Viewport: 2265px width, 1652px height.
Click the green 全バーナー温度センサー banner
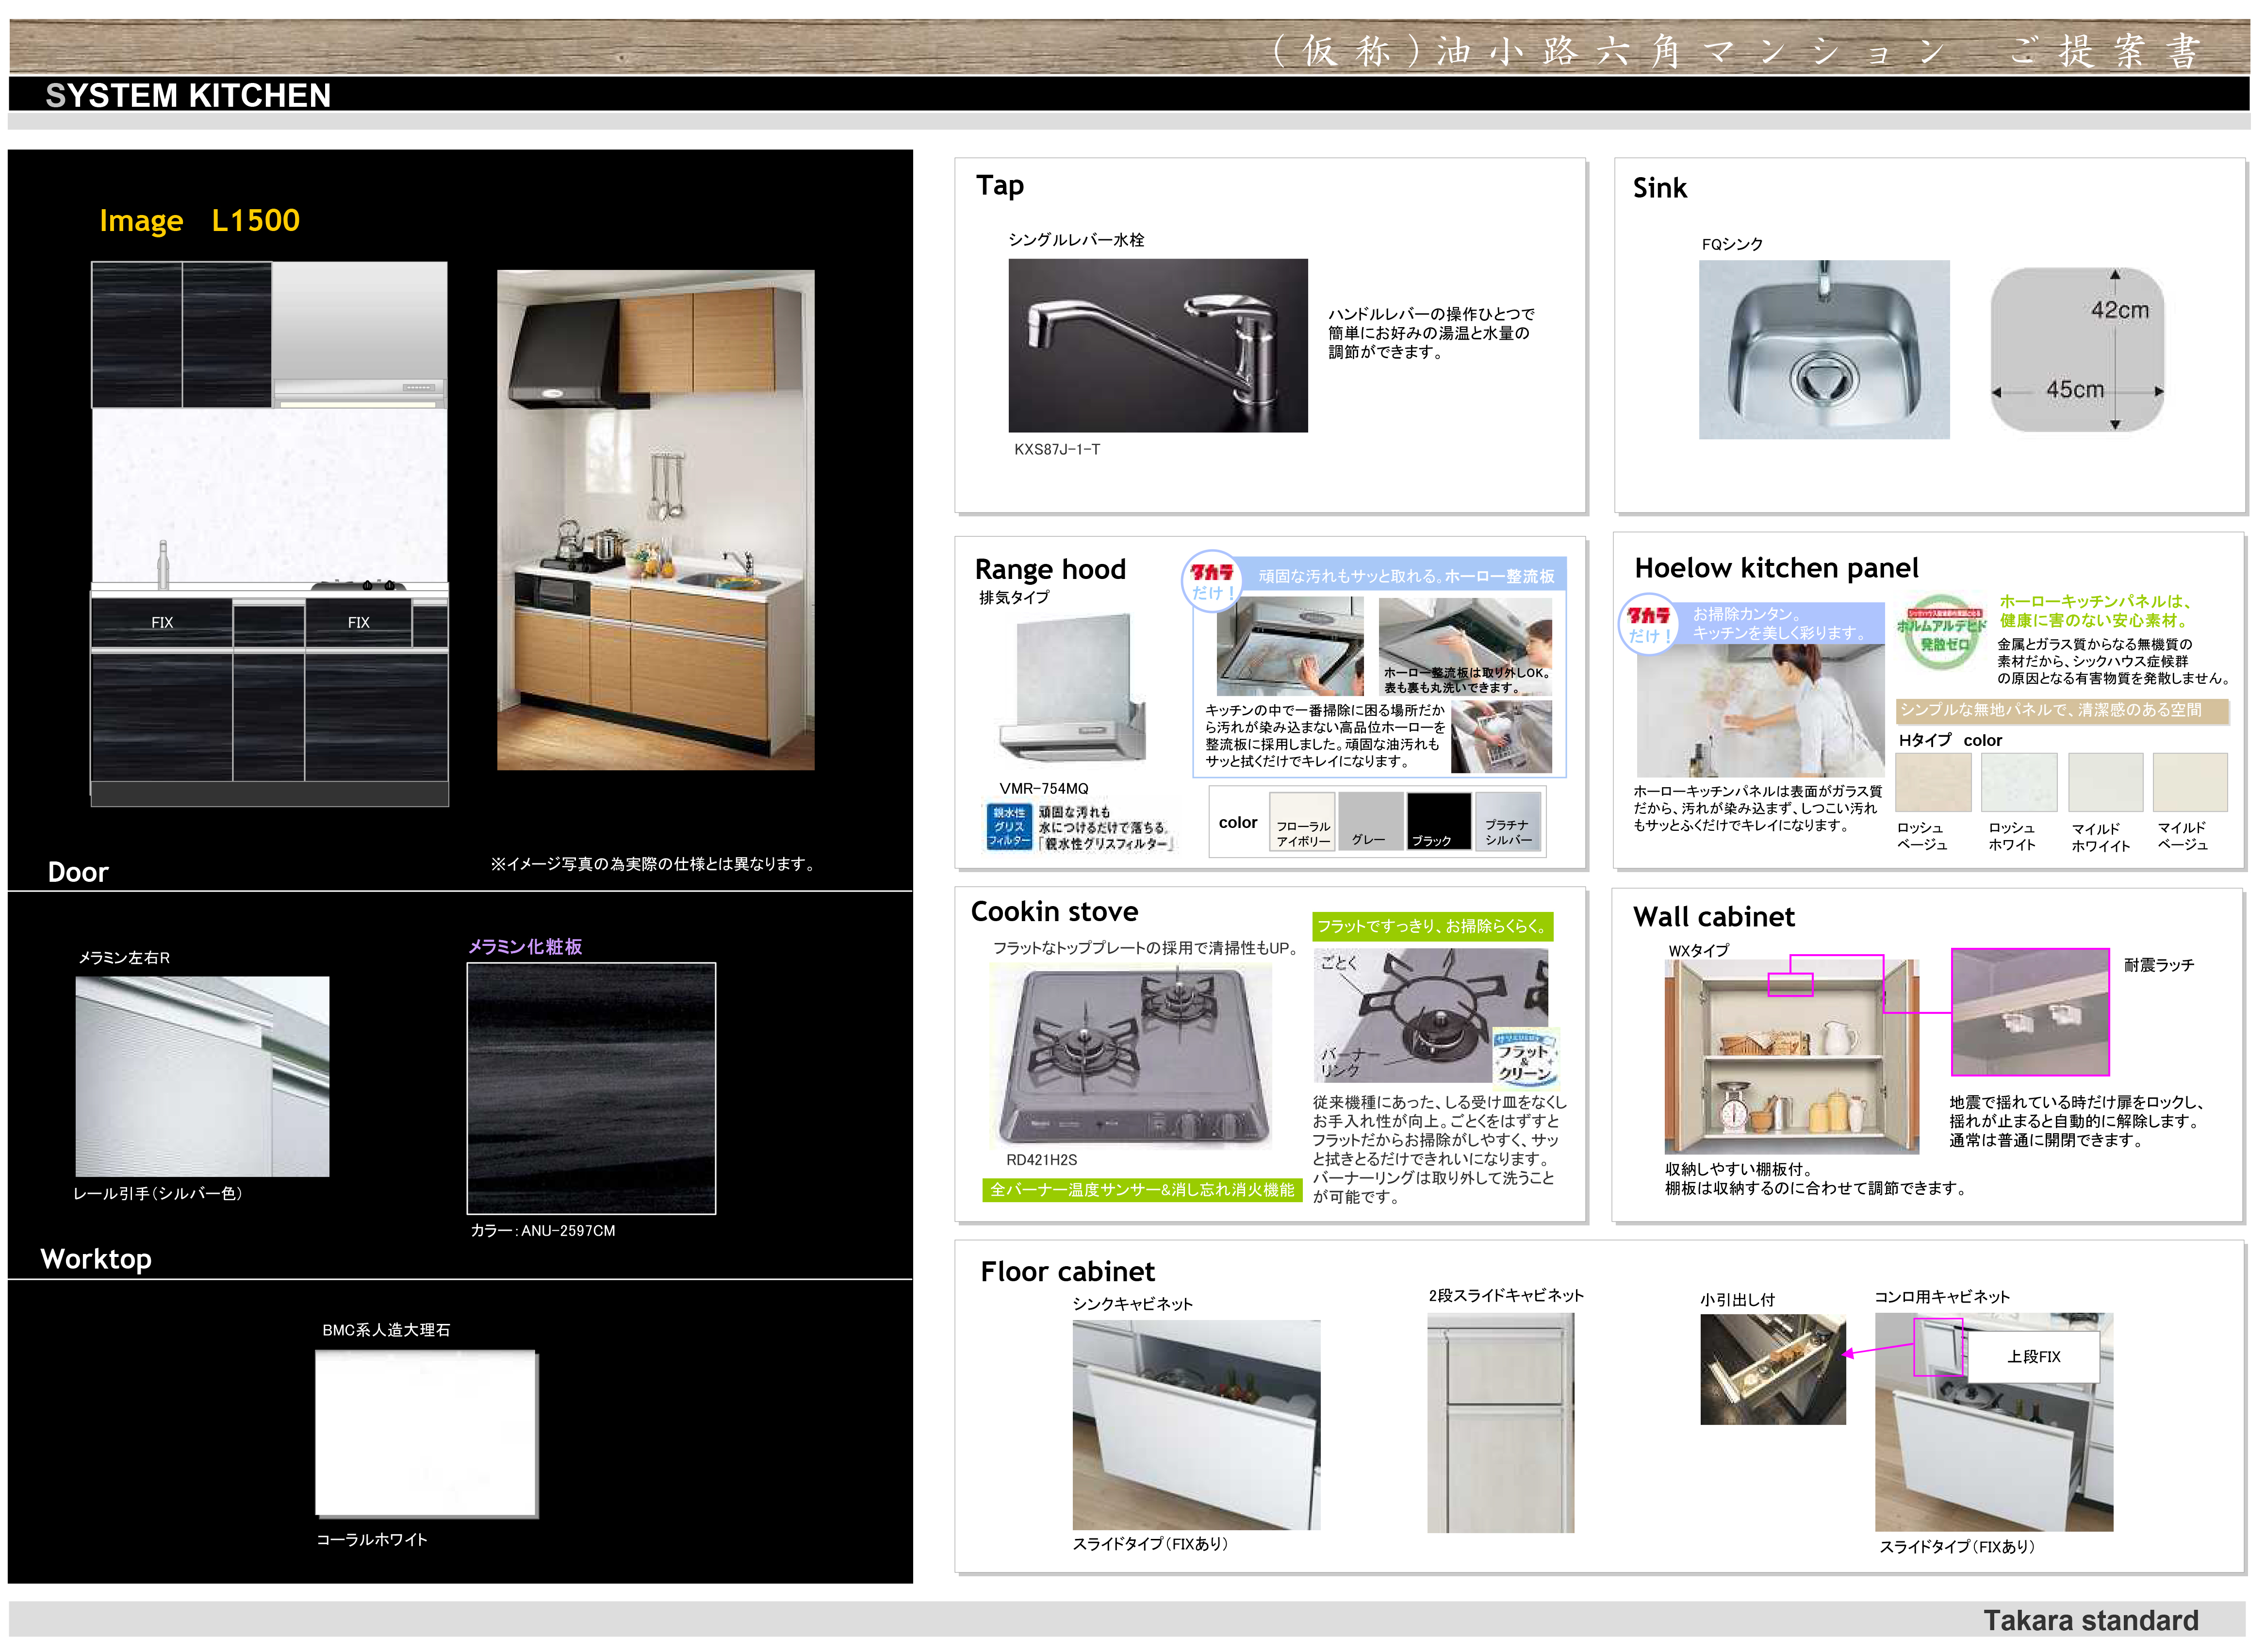(1142, 1190)
